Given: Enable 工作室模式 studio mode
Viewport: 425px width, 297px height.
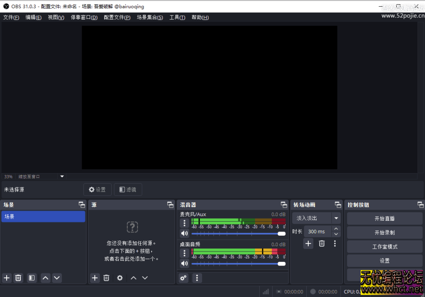Looking at the screenshot, I should (384, 246).
